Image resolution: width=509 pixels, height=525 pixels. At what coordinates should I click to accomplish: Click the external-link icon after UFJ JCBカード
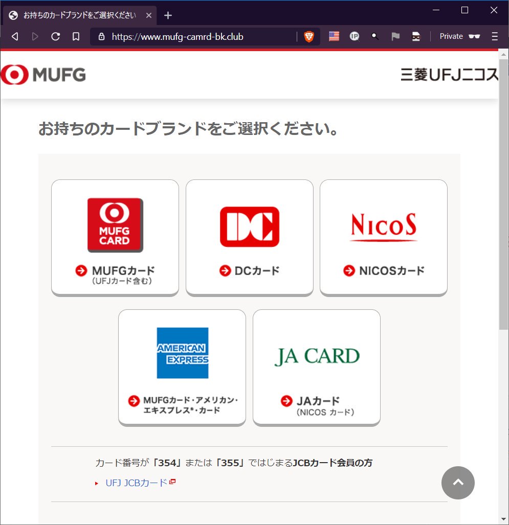pyautogui.click(x=172, y=482)
